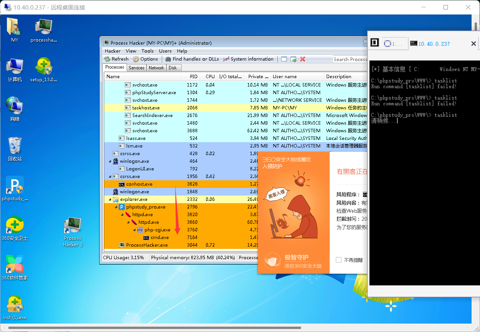Screen dimensions: 480x332
Task: Click the find window toolbar icon
Action: [284, 59]
